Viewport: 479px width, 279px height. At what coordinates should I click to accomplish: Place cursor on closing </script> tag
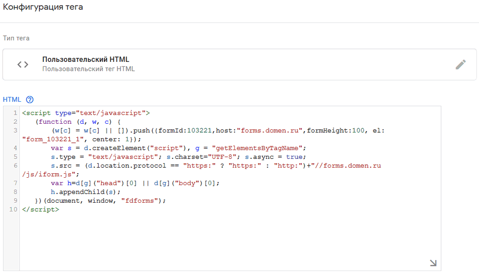click(40, 210)
